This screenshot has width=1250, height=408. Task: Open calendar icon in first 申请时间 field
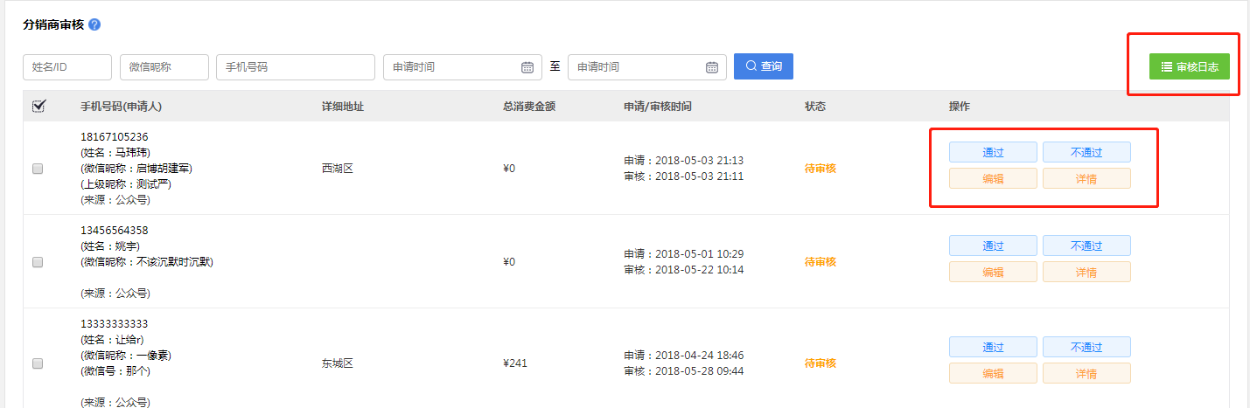click(527, 67)
